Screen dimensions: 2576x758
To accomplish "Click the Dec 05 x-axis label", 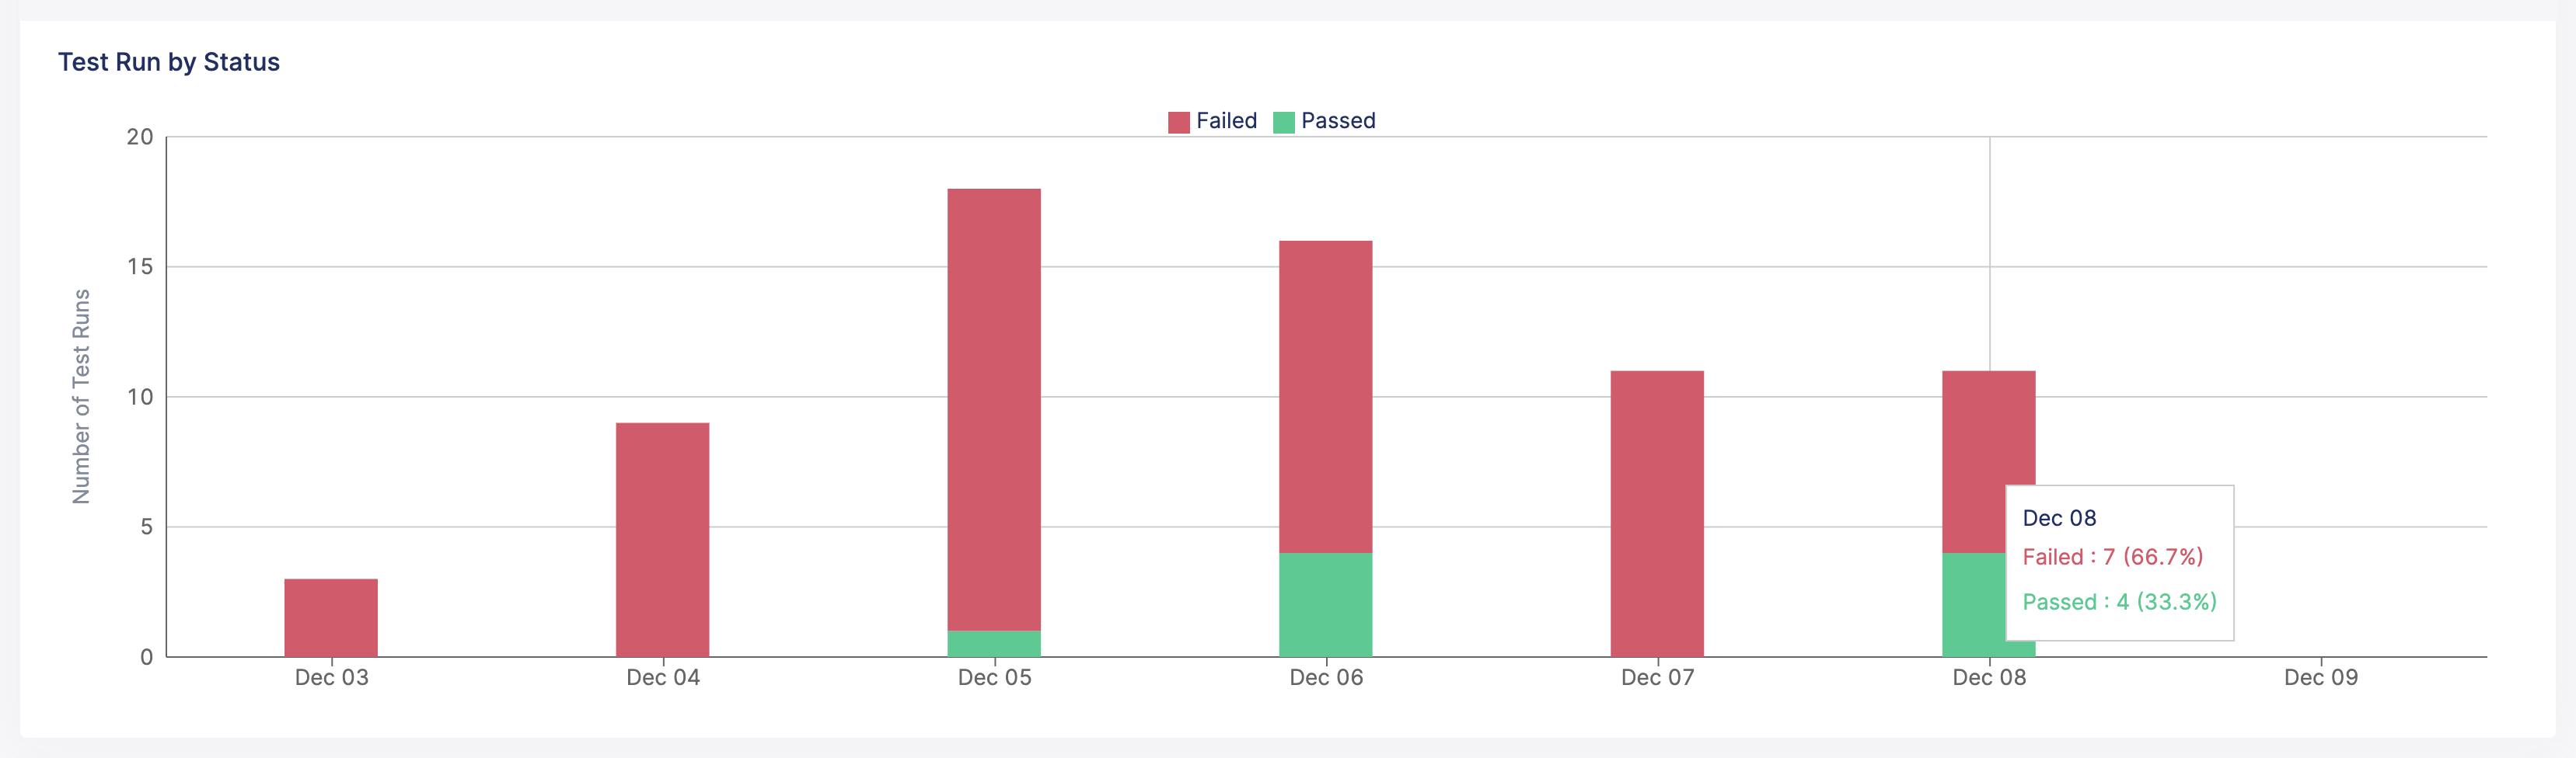I will tap(994, 677).
